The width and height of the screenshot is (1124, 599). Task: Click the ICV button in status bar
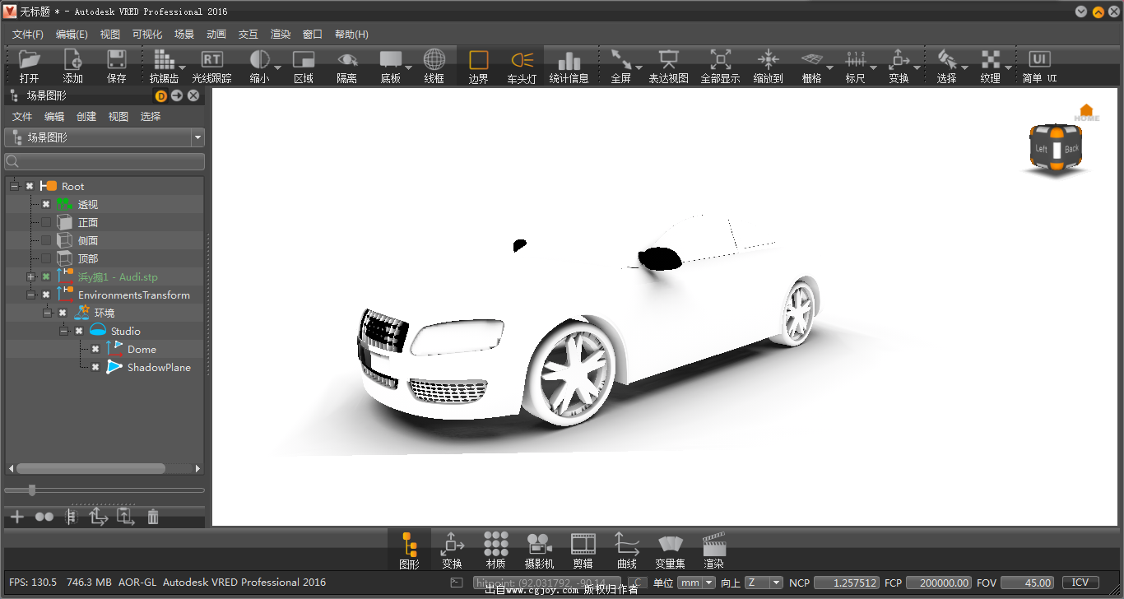1080,583
